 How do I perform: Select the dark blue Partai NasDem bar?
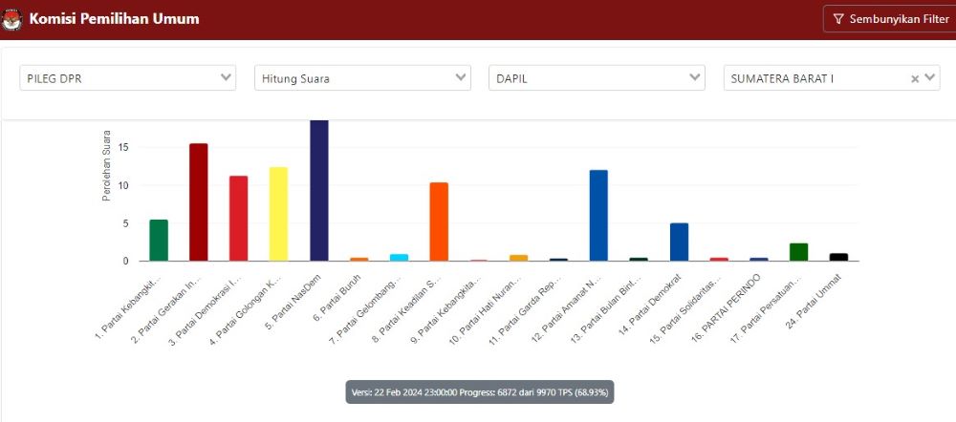pyautogui.click(x=319, y=191)
